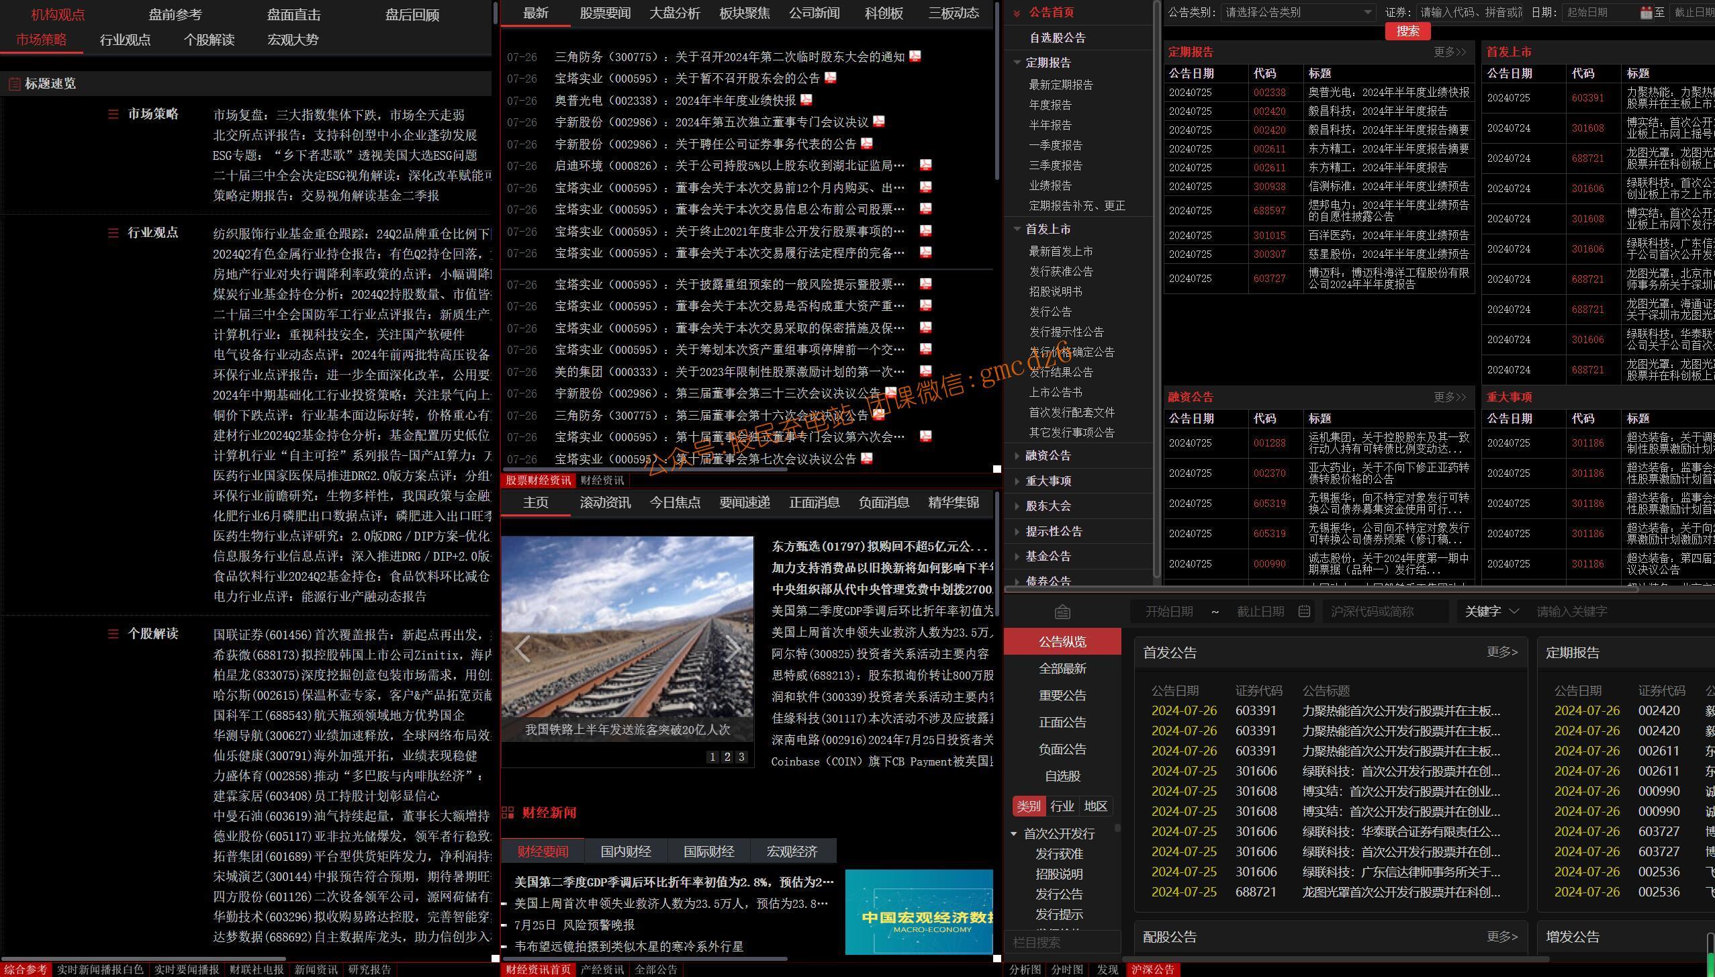Switch to the 科创板 news tab
This screenshot has width=1715, height=977.
pyautogui.click(x=884, y=13)
